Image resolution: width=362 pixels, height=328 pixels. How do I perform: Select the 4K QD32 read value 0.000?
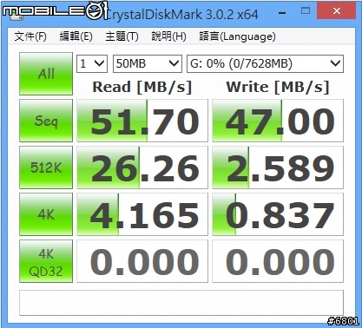pos(142,261)
